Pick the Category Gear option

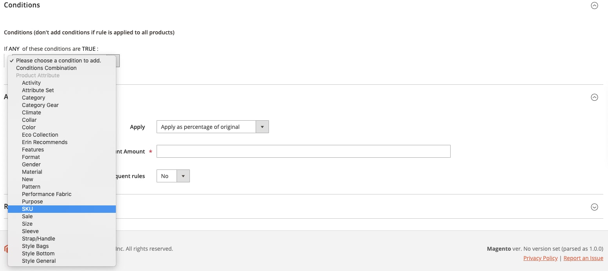tap(62, 105)
